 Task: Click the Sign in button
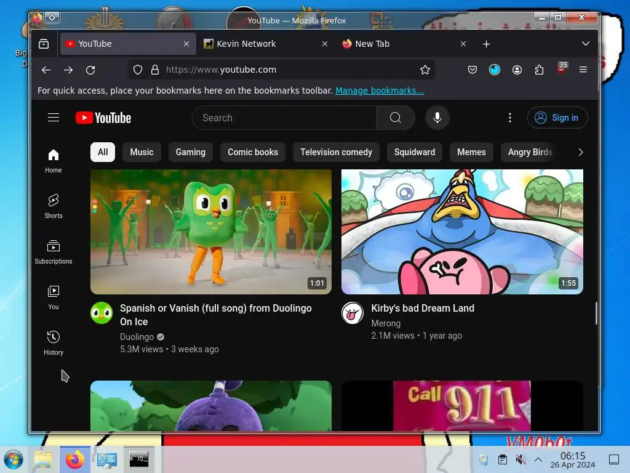pyautogui.click(x=557, y=118)
